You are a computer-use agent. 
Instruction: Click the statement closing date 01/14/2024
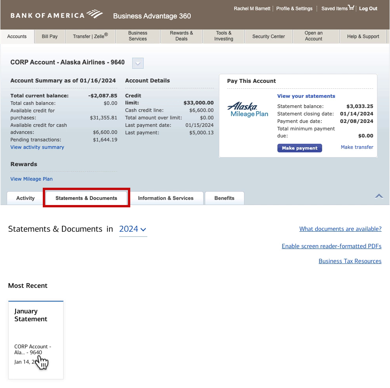357,114
